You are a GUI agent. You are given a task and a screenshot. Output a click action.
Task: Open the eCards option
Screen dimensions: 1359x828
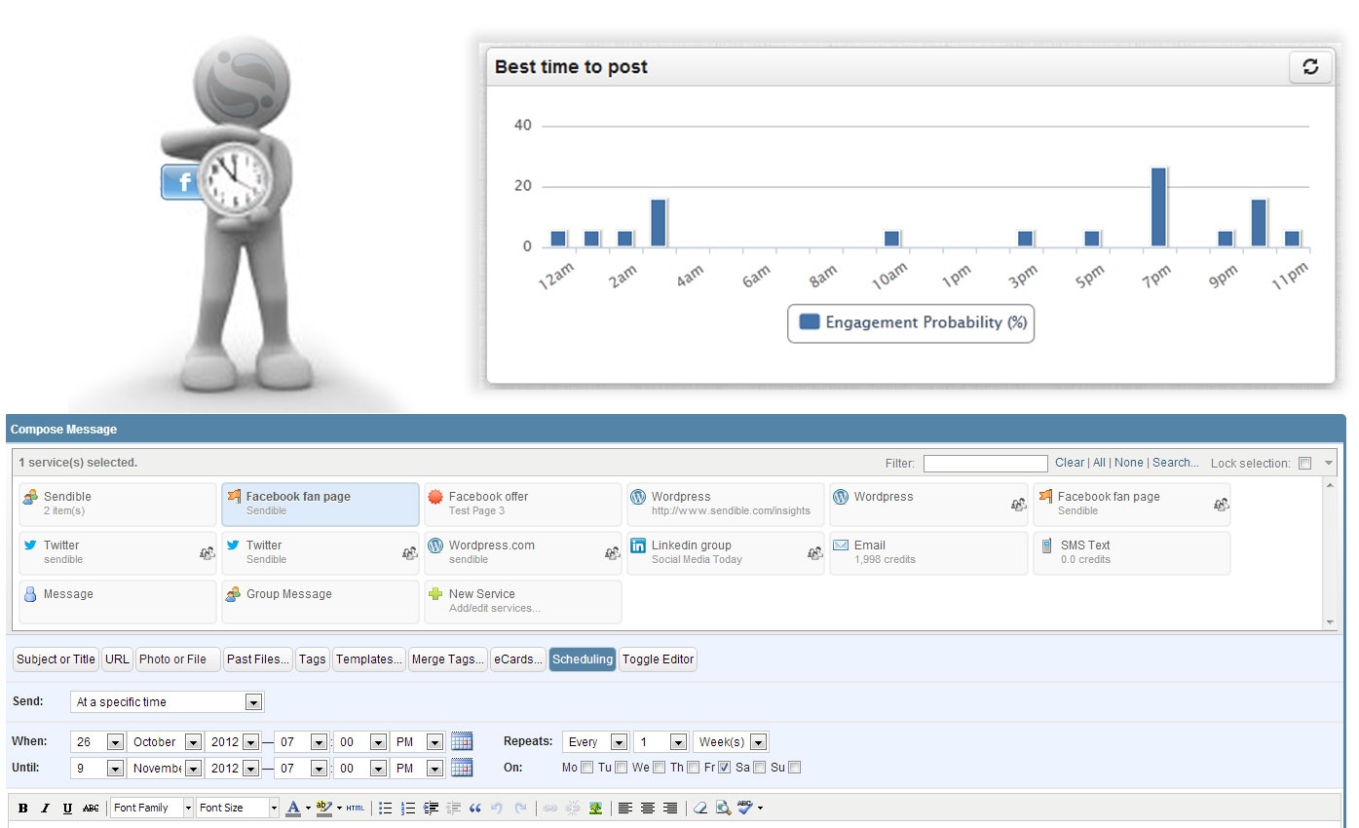[x=518, y=659]
